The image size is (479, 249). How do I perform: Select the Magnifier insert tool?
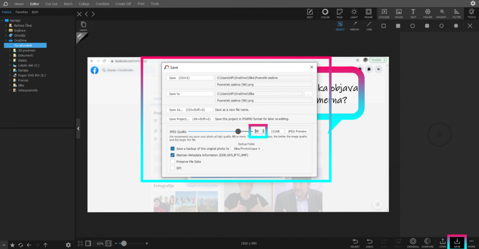pyautogui.click(x=442, y=14)
